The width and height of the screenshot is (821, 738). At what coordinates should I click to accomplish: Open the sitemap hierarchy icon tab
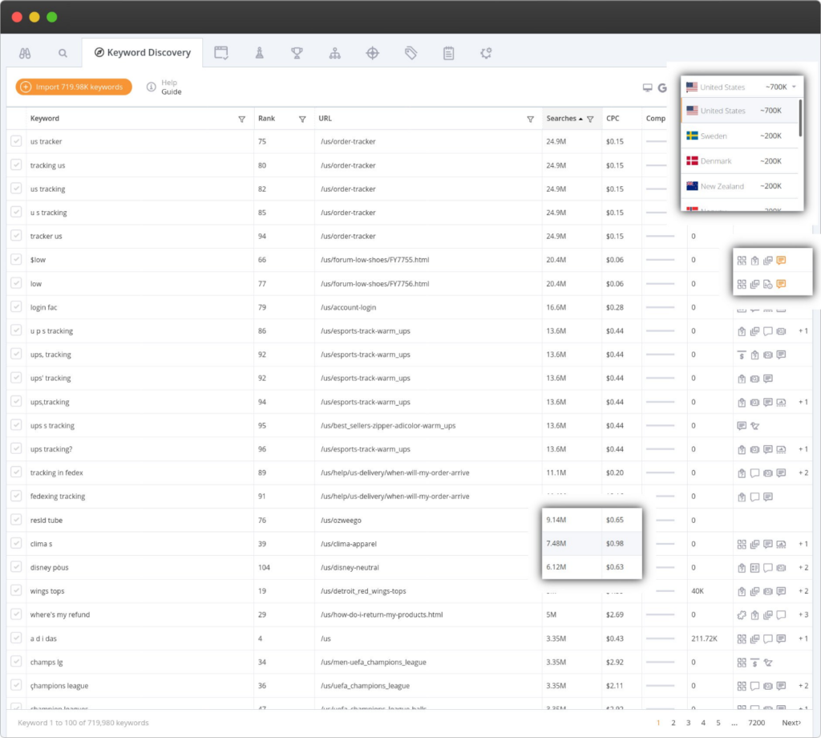[334, 54]
